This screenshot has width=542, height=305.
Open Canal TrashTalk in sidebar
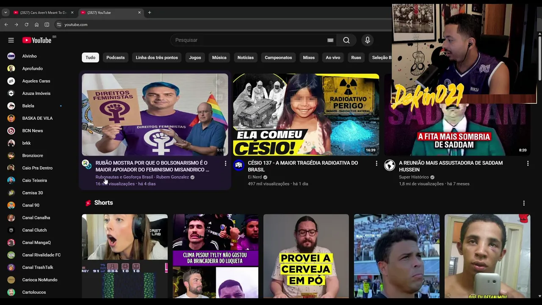point(38,267)
